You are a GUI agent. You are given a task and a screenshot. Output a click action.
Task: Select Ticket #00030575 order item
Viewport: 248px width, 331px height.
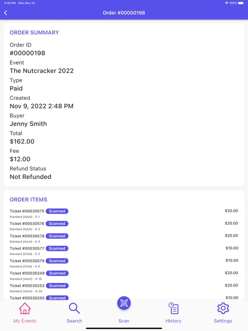(x=124, y=213)
